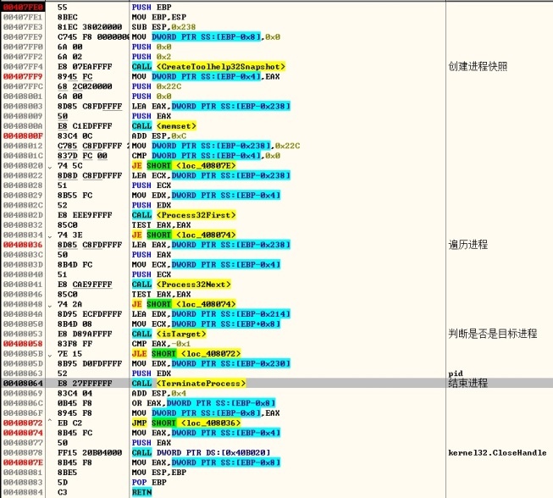Select the CALL <Process32First> instruction
Viewport: 553px width, 498px height.
pos(184,215)
